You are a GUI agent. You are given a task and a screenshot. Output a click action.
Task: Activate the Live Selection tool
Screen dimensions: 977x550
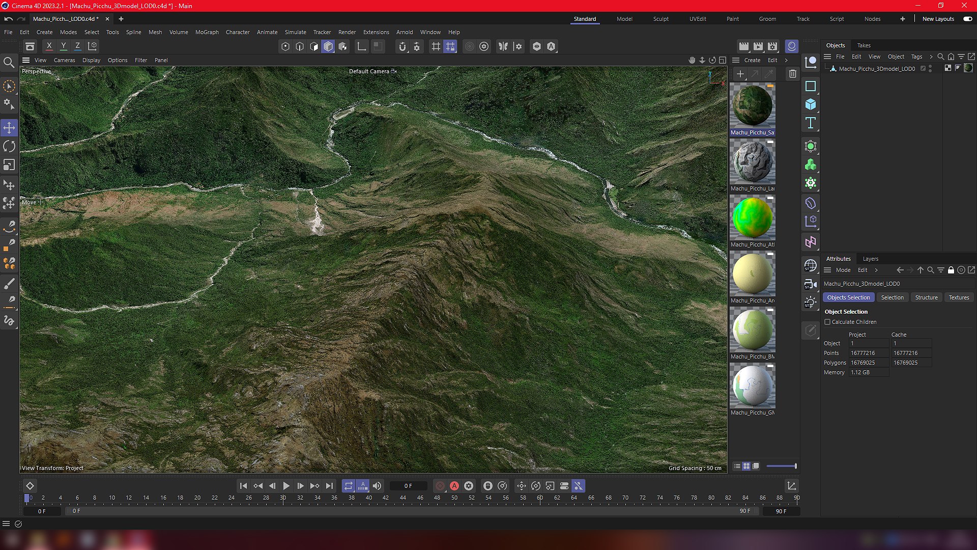9,86
